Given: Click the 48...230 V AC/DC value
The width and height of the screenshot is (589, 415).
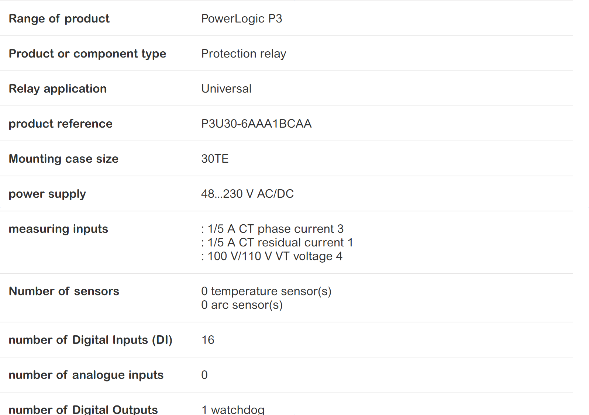Looking at the screenshot, I should pos(247,194).
